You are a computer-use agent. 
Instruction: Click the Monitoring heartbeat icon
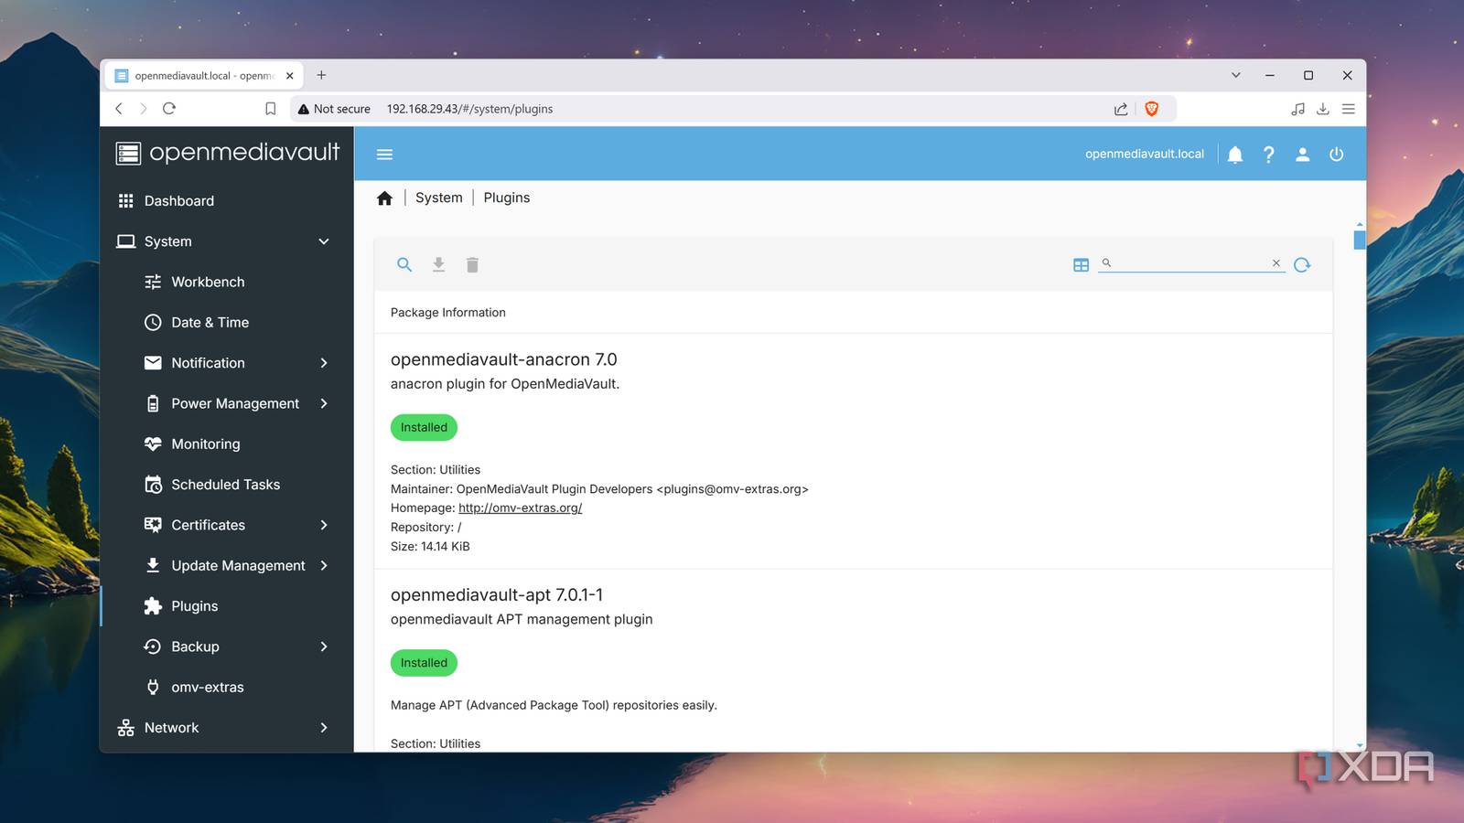coord(153,444)
